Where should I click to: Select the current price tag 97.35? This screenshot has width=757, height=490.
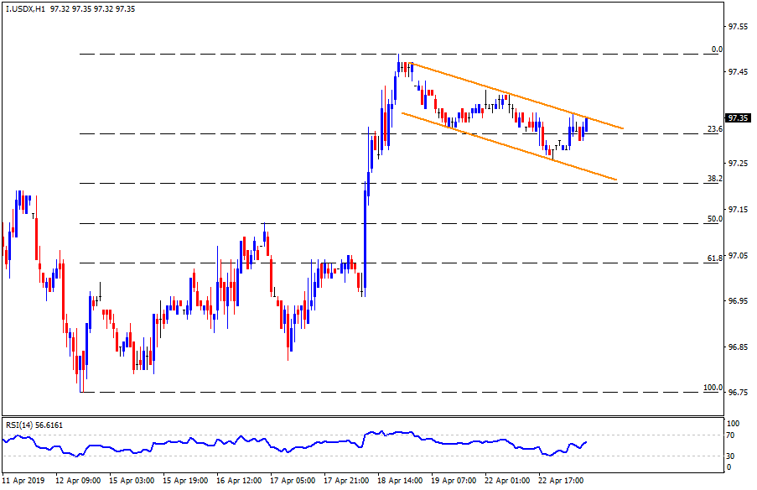tap(738, 118)
